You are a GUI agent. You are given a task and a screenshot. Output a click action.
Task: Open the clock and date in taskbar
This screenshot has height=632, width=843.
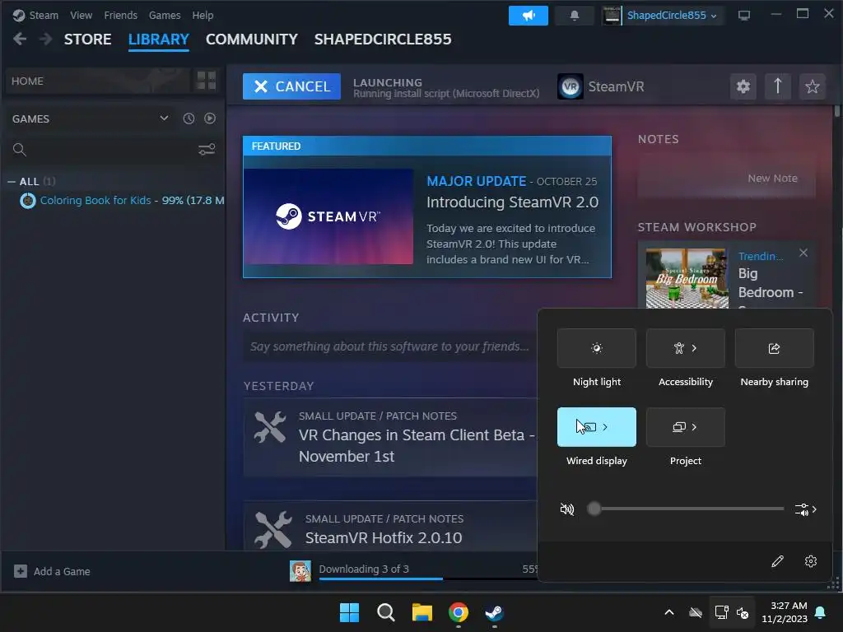785,612
